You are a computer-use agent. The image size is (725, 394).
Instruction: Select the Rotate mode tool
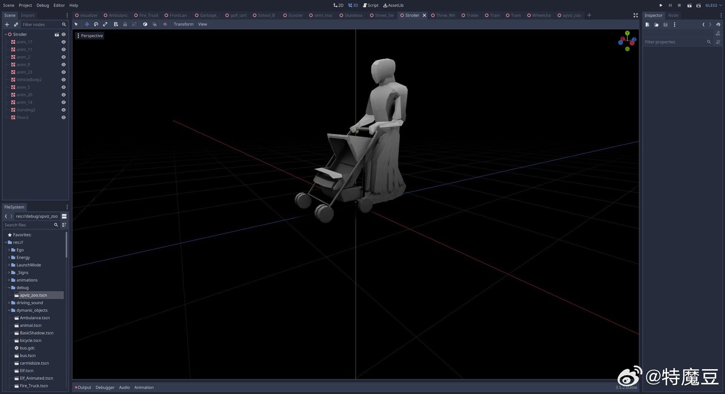96,24
